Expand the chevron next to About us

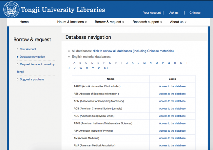coord(185,22)
